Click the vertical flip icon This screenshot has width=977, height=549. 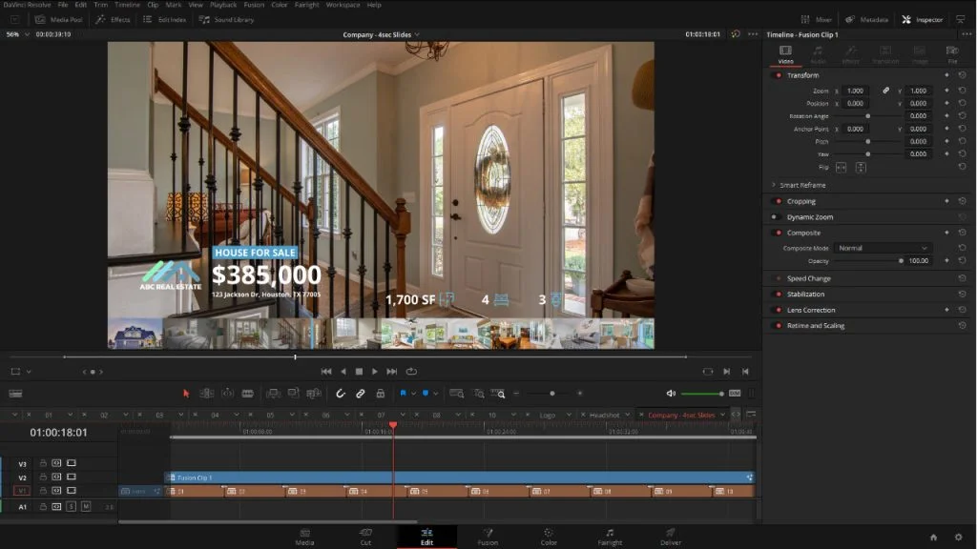[x=861, y=168]
